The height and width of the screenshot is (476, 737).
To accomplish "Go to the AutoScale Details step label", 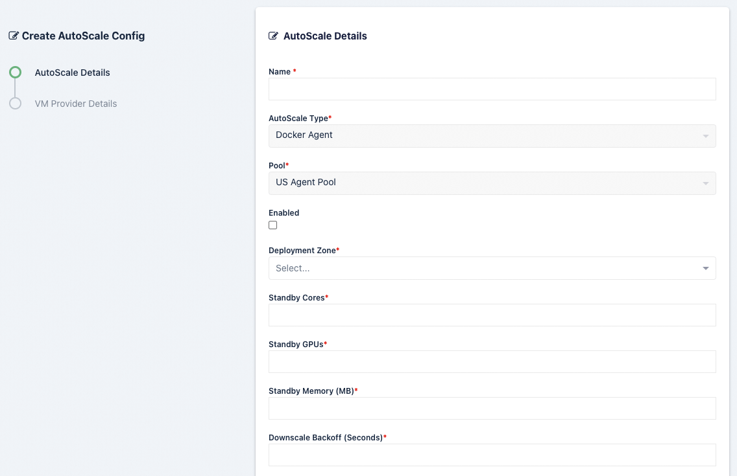I will point(73,73).
